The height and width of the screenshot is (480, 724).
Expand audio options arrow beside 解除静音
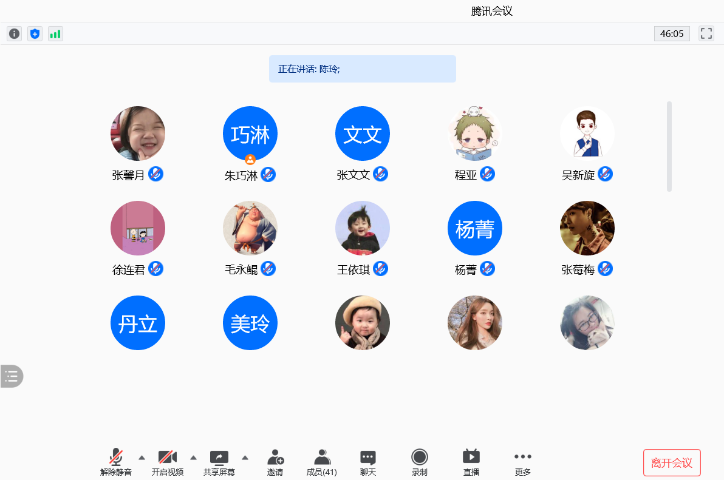(x=142, y=458)
